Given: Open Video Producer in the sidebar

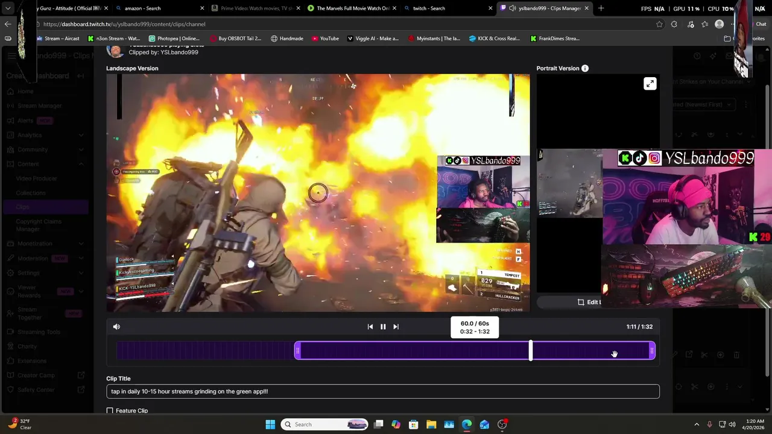Looking at the screenshot, I should click(x=37, y=178).
